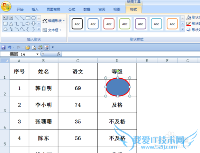Screen dimensions: 200x153
Task: Apply the blue outline Abc shape style
Action: coord(93,24)
